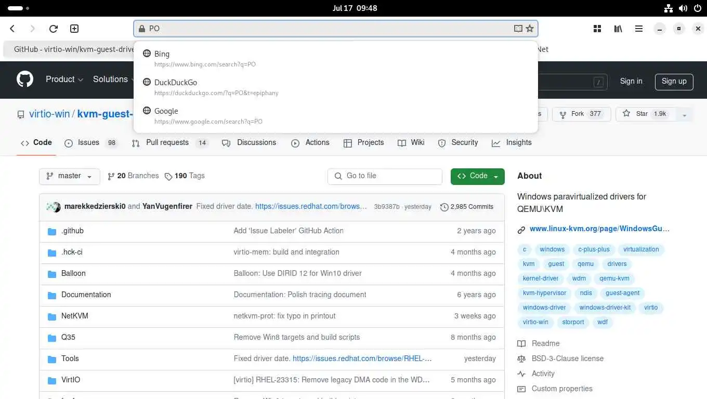
Task: Open the www.linux-kvm.org website link
Action: coord(599,229)
